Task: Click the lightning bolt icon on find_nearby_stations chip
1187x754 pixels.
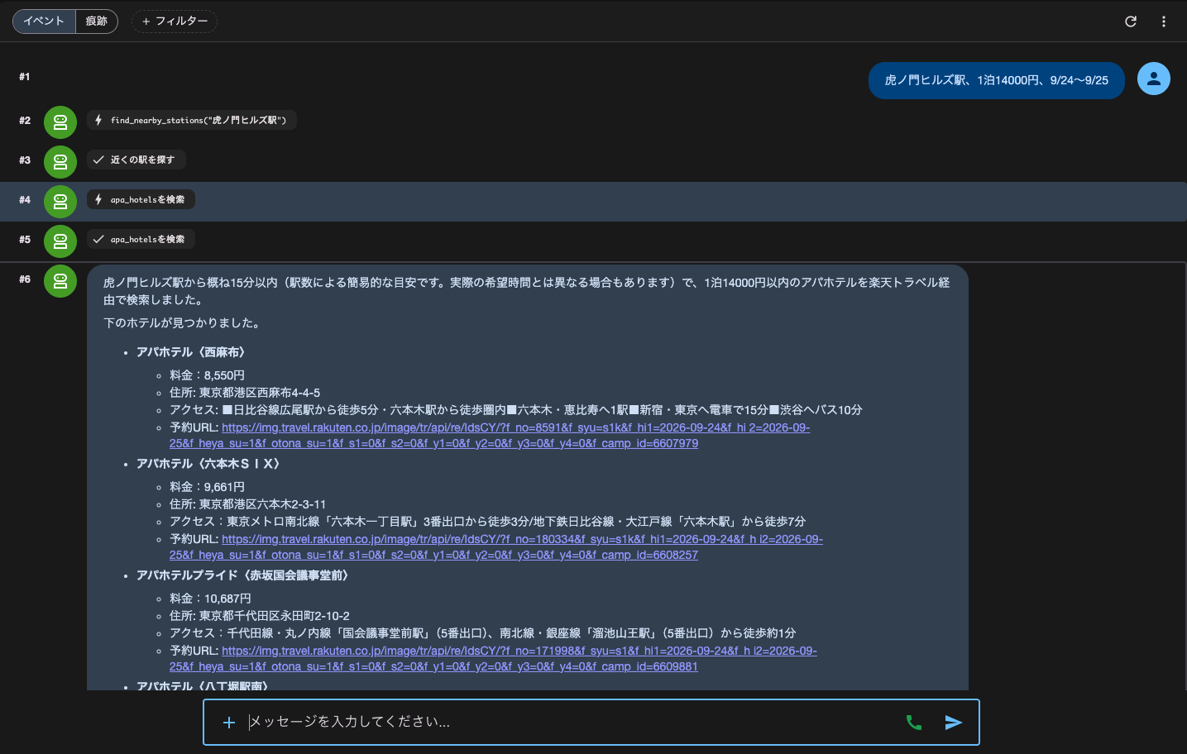Action: [x=98, y=120]
